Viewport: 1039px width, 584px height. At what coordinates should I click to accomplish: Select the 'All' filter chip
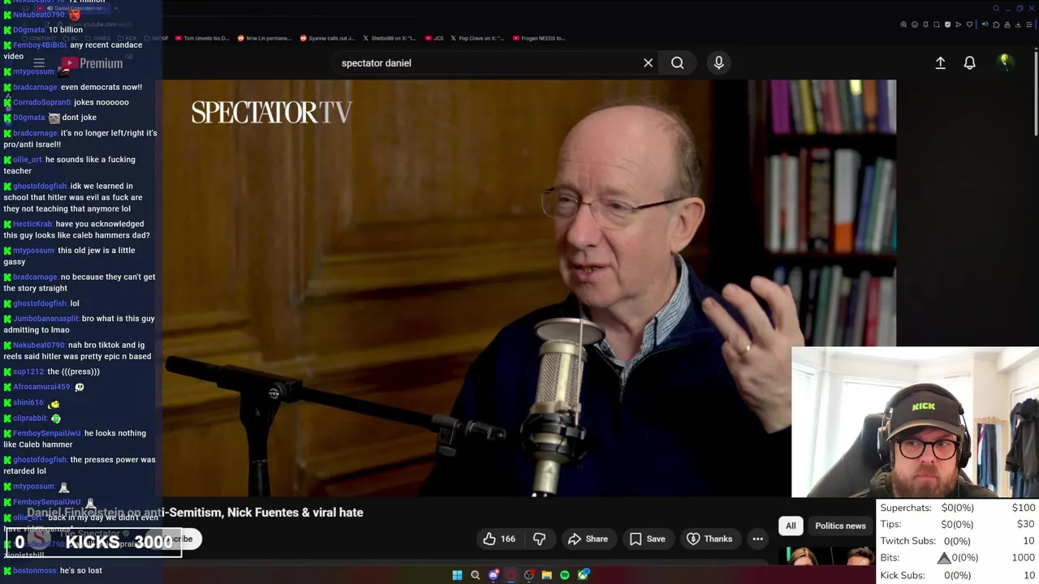[791, 526]
